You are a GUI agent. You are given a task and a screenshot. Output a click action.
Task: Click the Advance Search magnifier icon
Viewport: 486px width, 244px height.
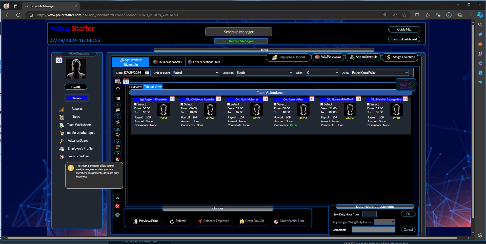pos(62,141)
